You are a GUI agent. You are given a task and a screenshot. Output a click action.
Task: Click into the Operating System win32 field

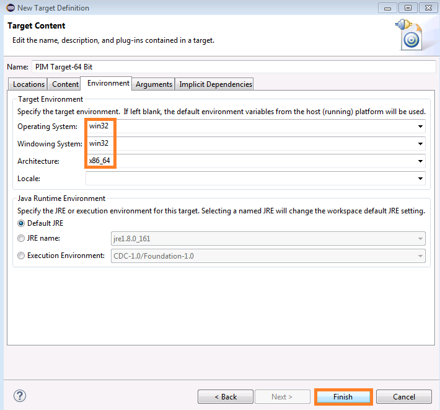click(255, 127)
